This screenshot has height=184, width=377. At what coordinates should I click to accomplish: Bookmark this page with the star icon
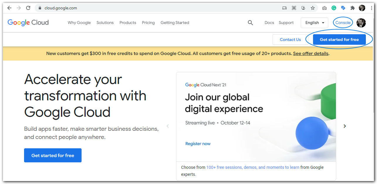pos(313,8)
